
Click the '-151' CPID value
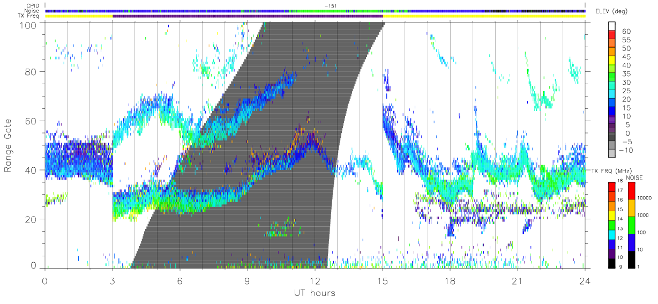pyautogui.click(x=330, y=6)
